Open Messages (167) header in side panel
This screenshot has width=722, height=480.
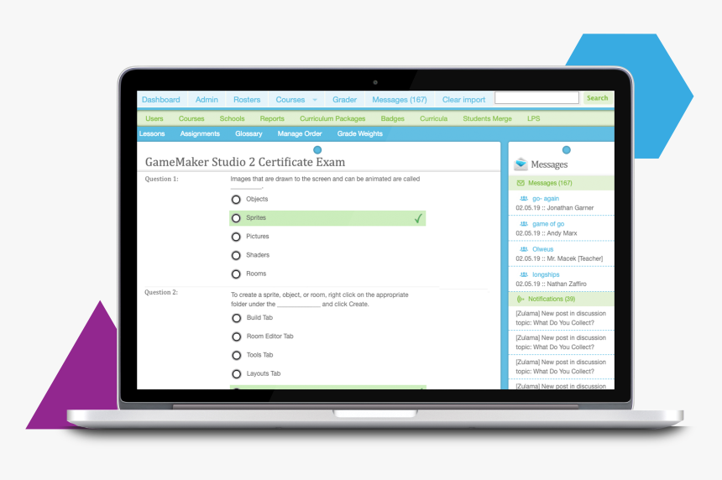pyautogui.click(x=562, y=183)
